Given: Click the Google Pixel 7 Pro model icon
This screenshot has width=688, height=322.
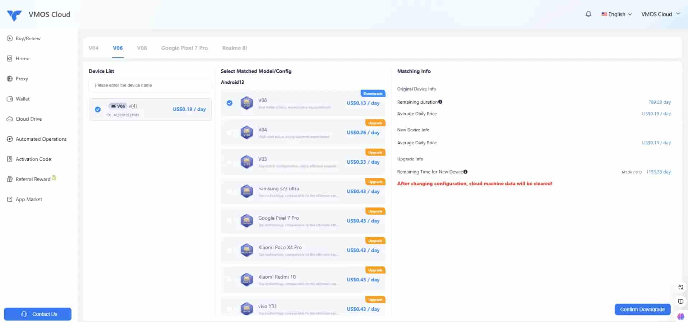Looking at the screenshot, I should tap(246, 221).
